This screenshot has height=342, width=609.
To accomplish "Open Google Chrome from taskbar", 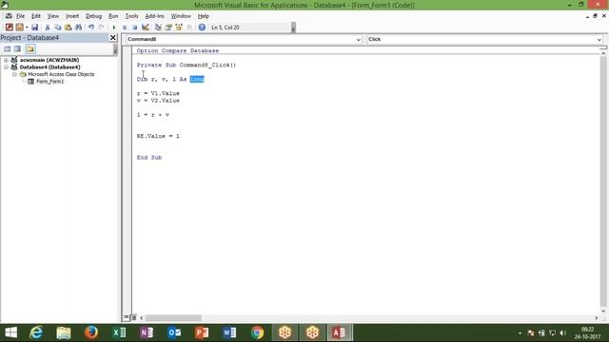I will (257, 332).
